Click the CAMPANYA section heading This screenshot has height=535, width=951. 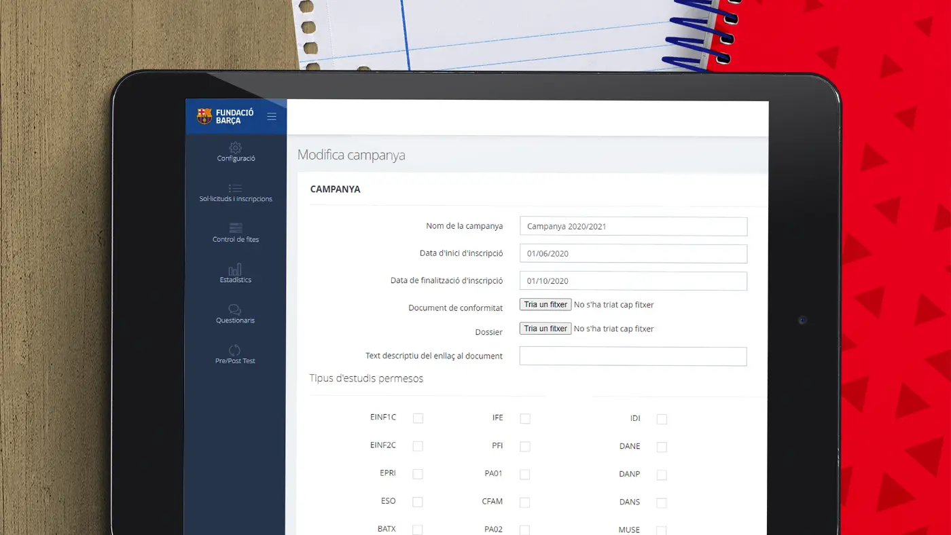coord(336,189)
